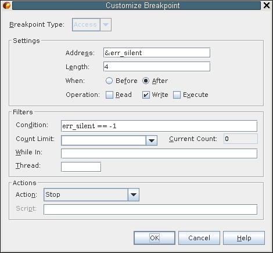The height and width of the screenshot is (253, 273).
Task: Click the application icon in title bar
Action: (6, 5)
